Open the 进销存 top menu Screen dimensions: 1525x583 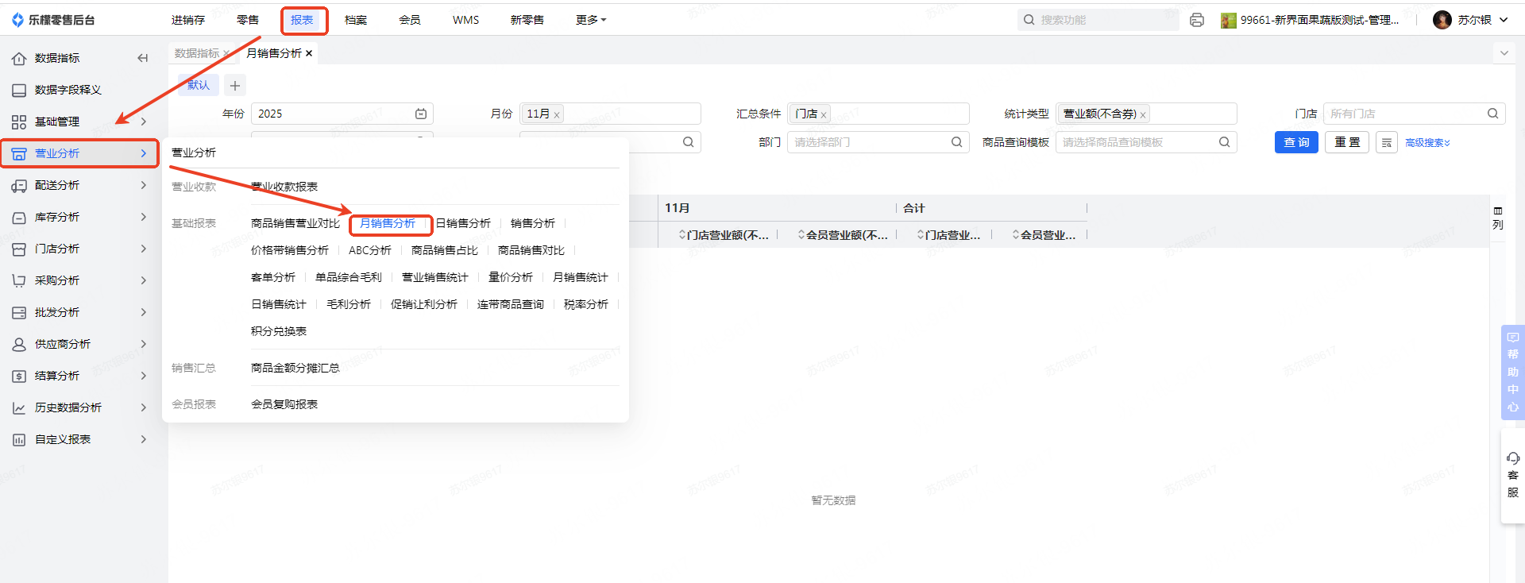[x=188, y=20]
